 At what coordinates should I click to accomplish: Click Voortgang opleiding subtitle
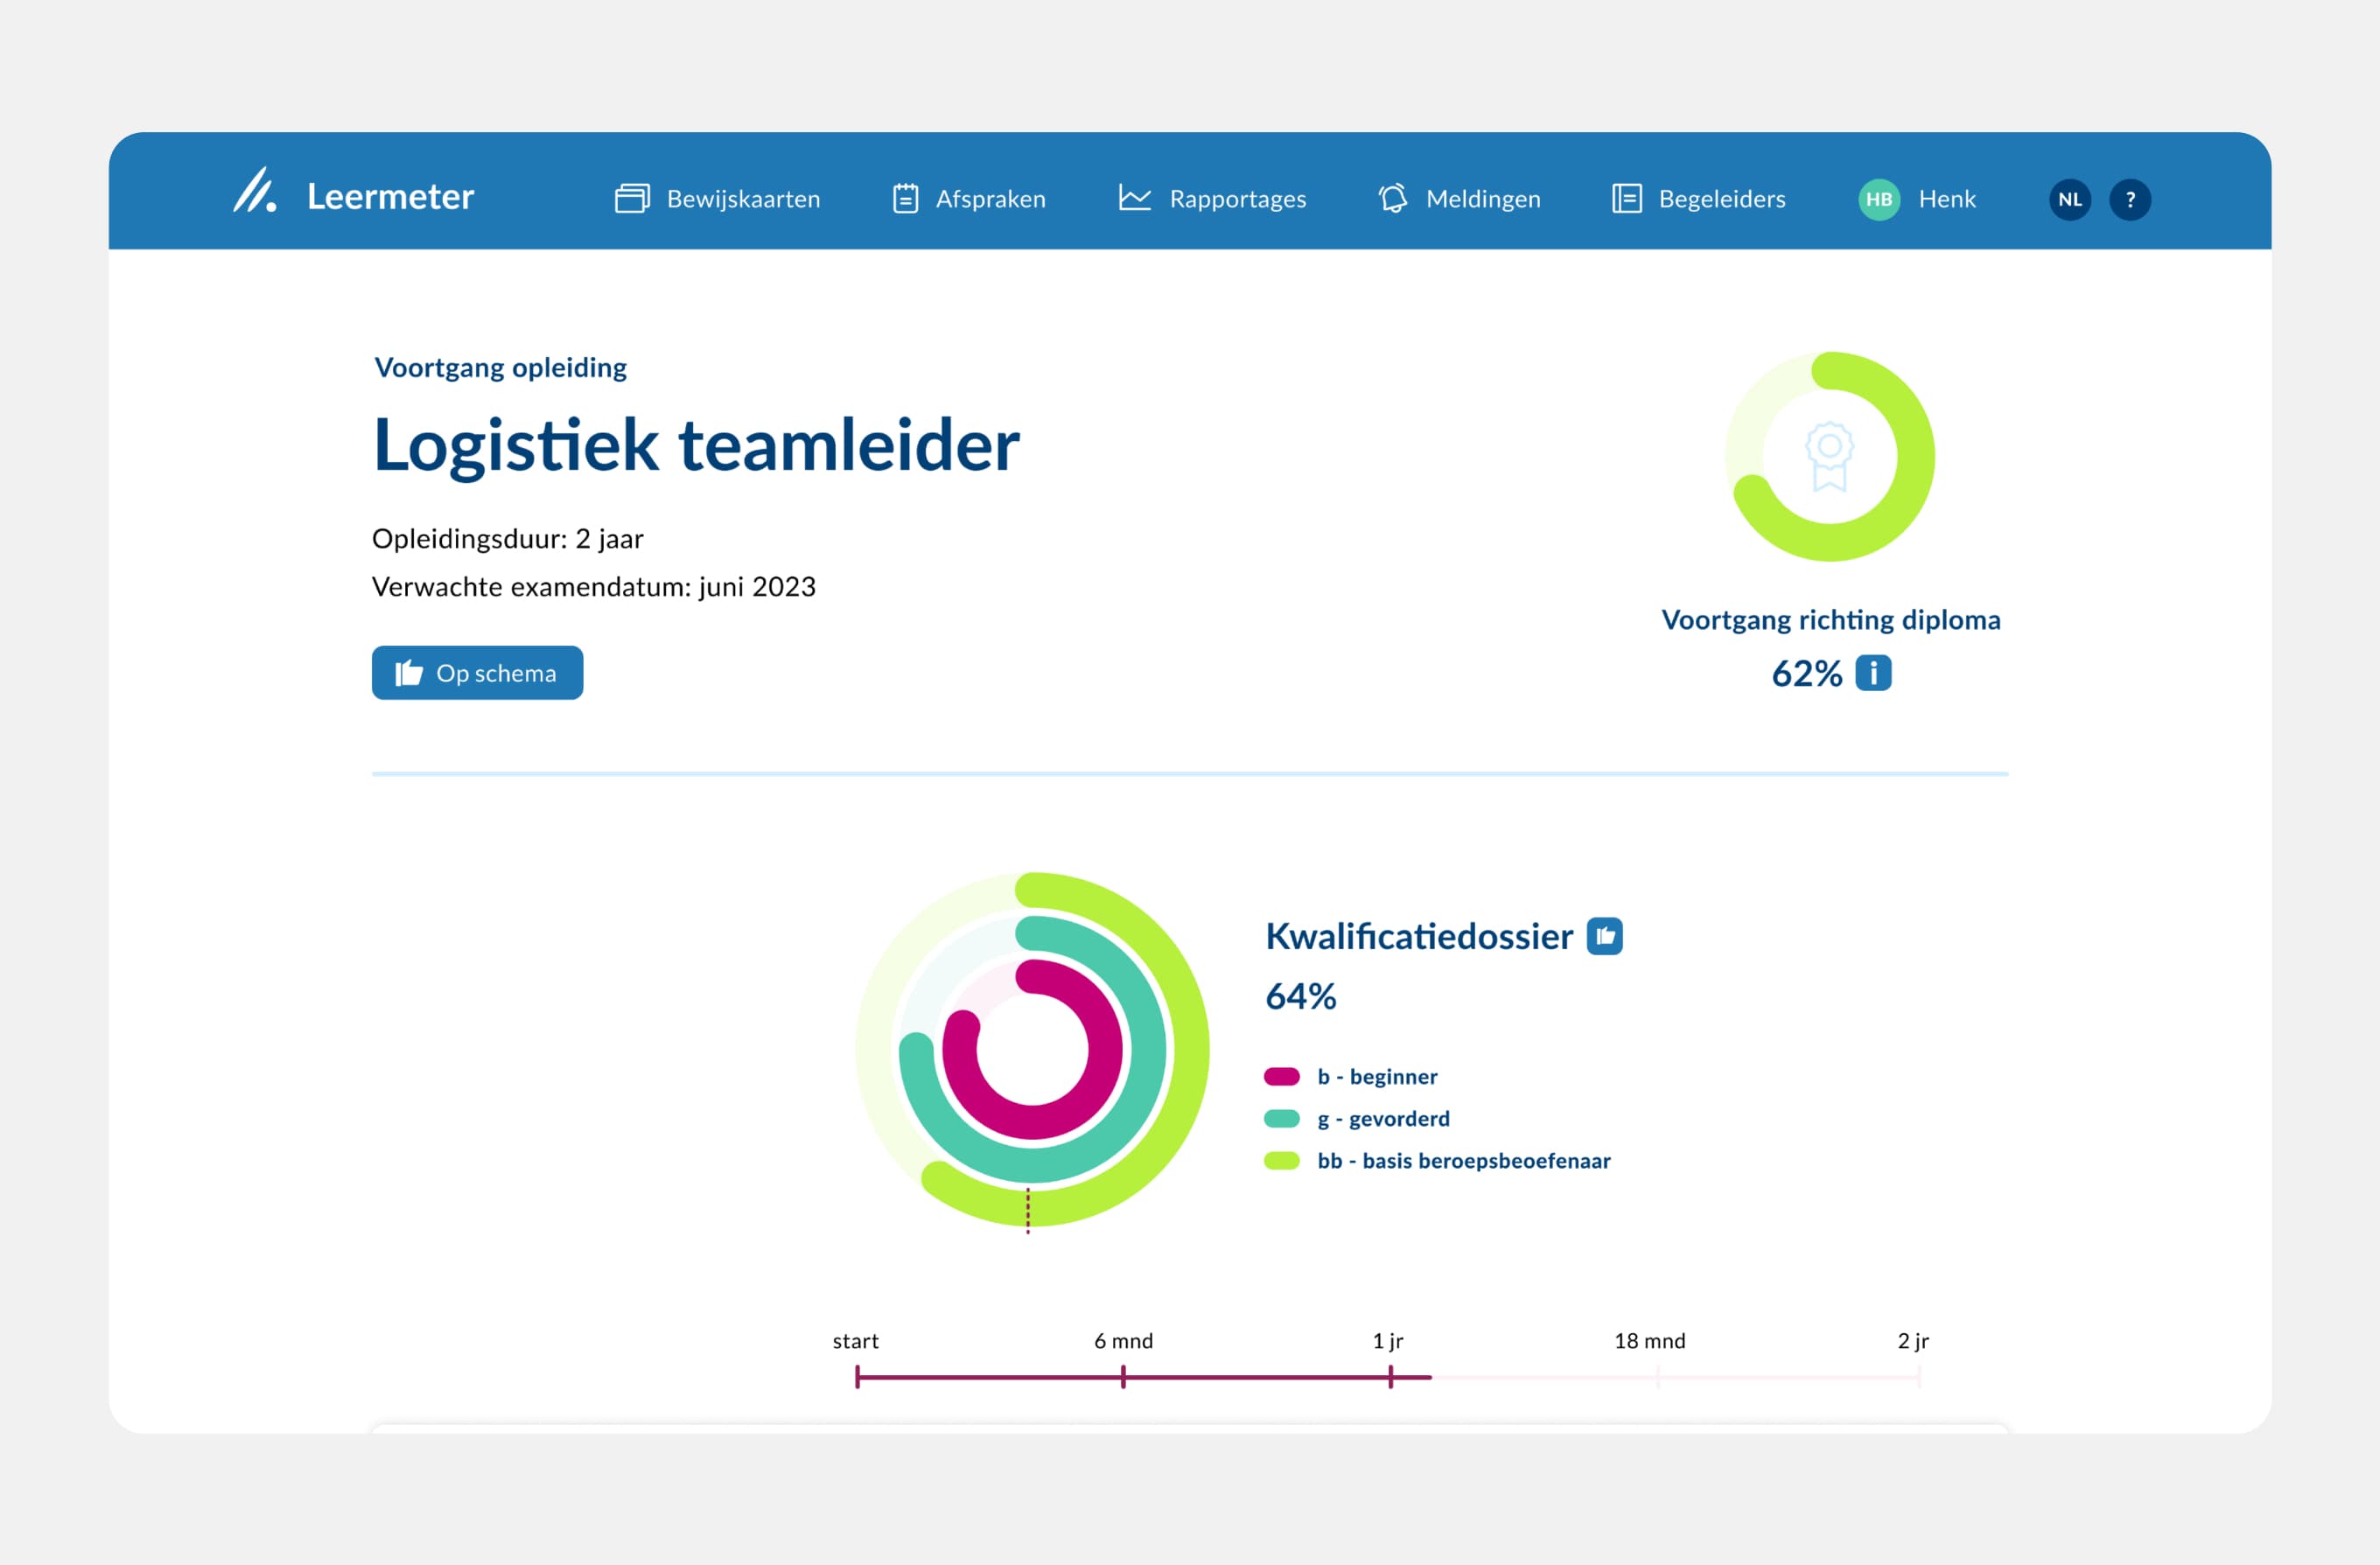pyautogui.click(x=500, y=367)
